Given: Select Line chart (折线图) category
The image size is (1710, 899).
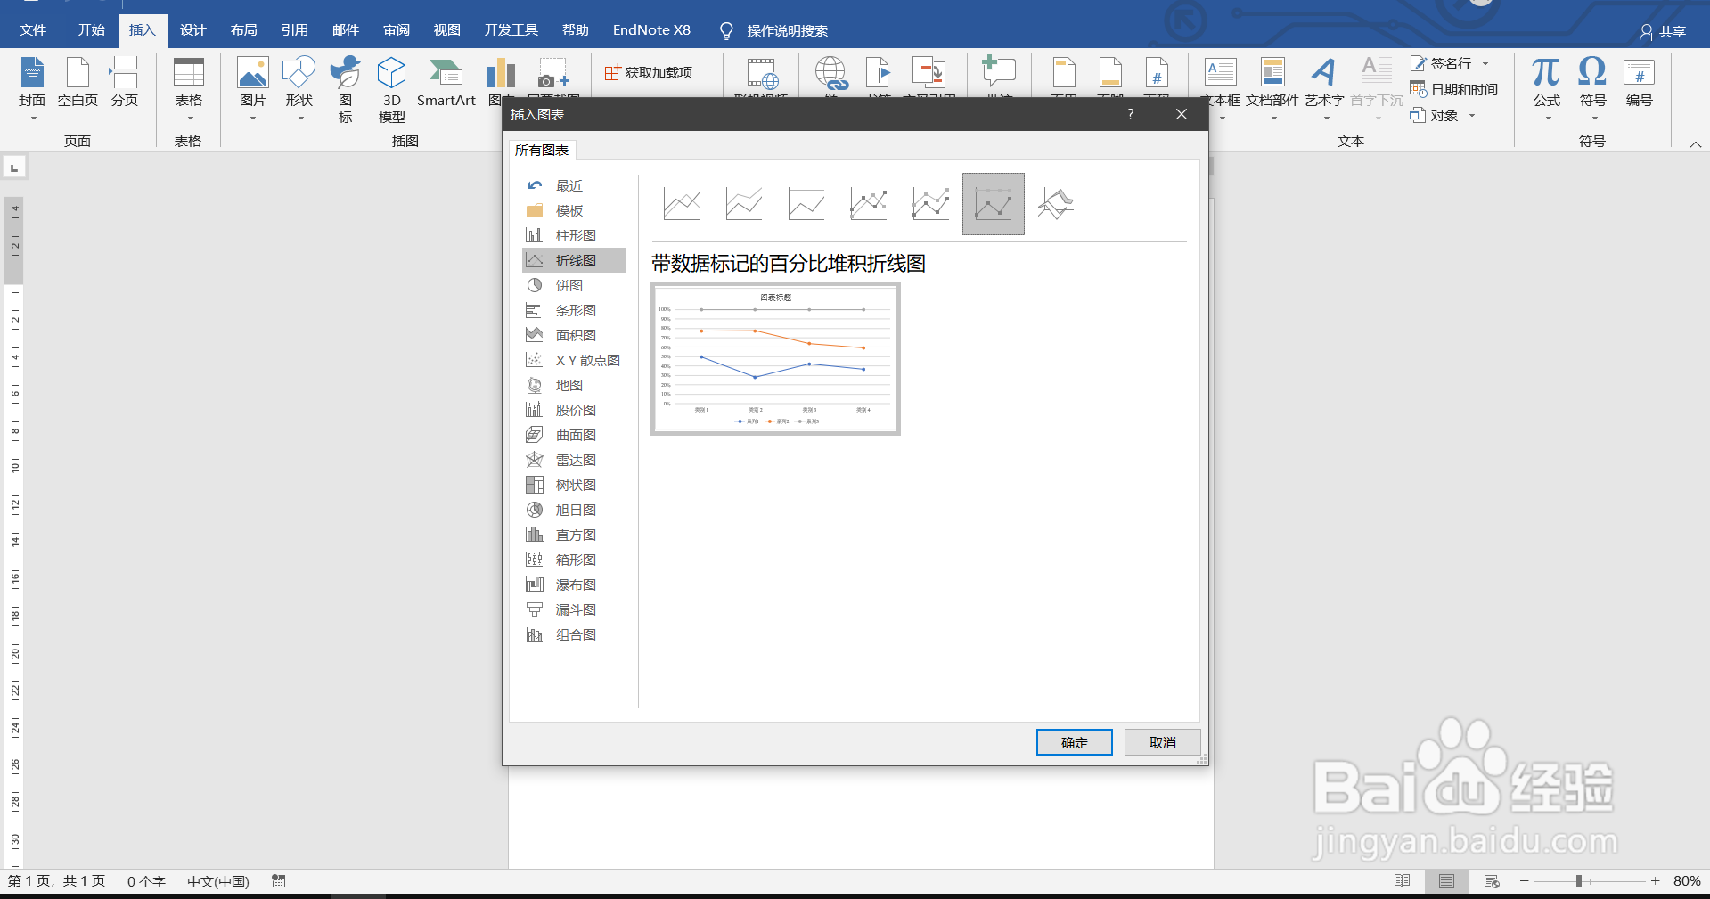Looking at the screenshot, I should click(574, 260).
